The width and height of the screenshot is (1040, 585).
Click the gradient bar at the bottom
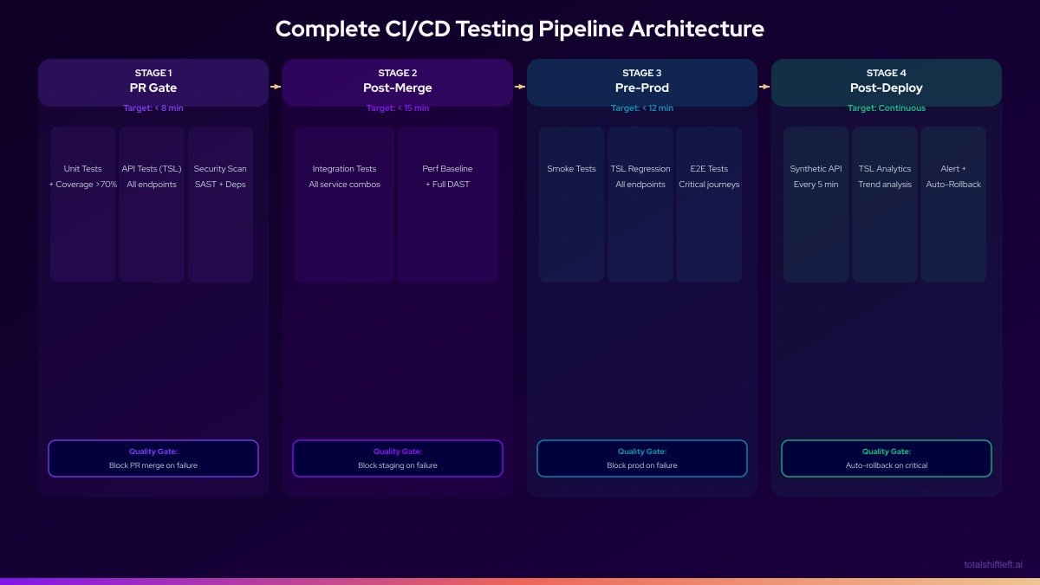coord(520,582)
